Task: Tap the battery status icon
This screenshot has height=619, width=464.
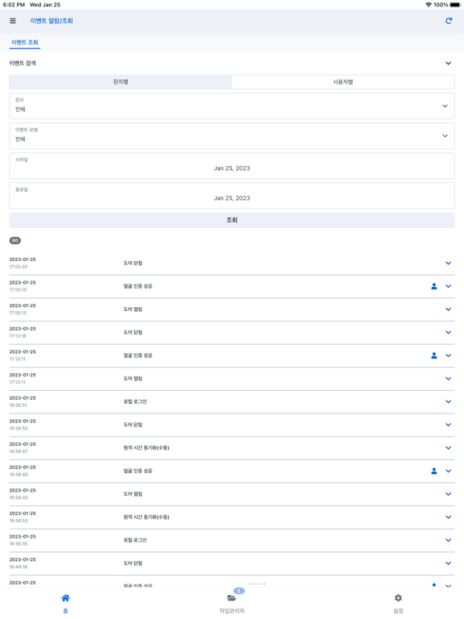Action: click(x=455, y=5)
